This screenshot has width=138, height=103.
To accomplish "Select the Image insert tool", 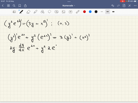I will click(x=64, y=12).
